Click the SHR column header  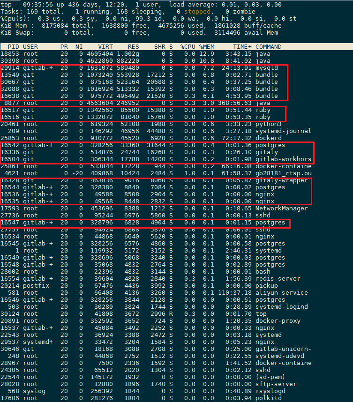pos(160,47)
